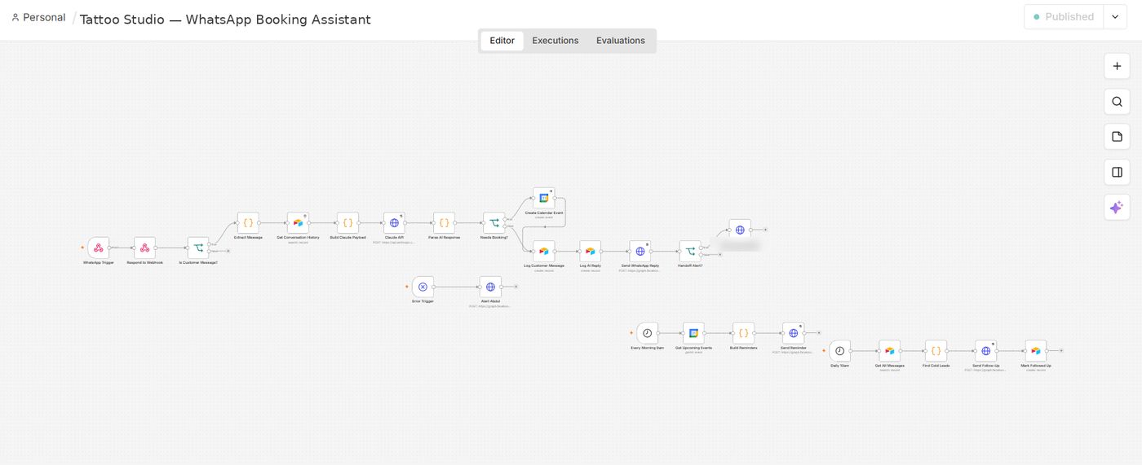Image resolution: width=1142 pixels, height=465 pixels.
Task: Open the Personal project breadcrumb
Action: pos(38,17)
